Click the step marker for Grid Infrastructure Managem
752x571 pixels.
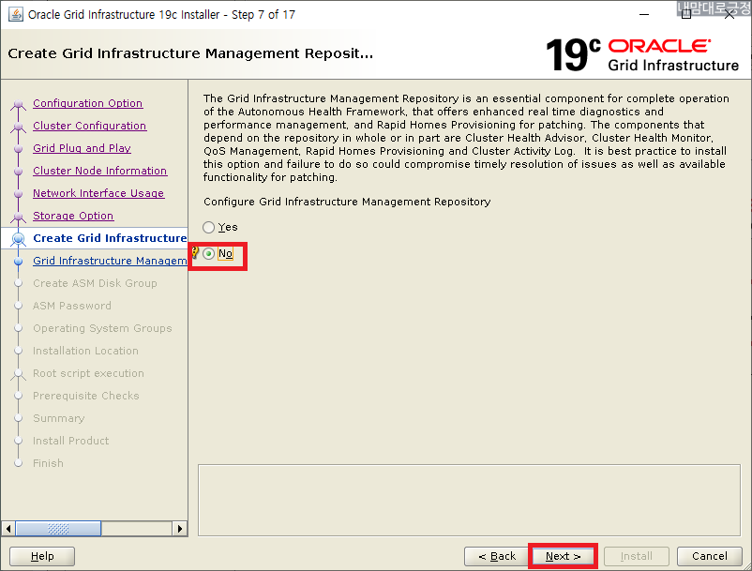[x=18, y=262]
